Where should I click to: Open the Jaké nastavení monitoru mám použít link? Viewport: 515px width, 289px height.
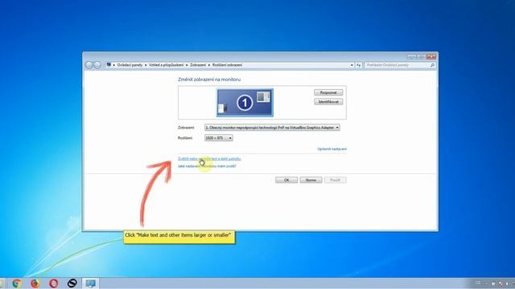click(x=207, y=166)
